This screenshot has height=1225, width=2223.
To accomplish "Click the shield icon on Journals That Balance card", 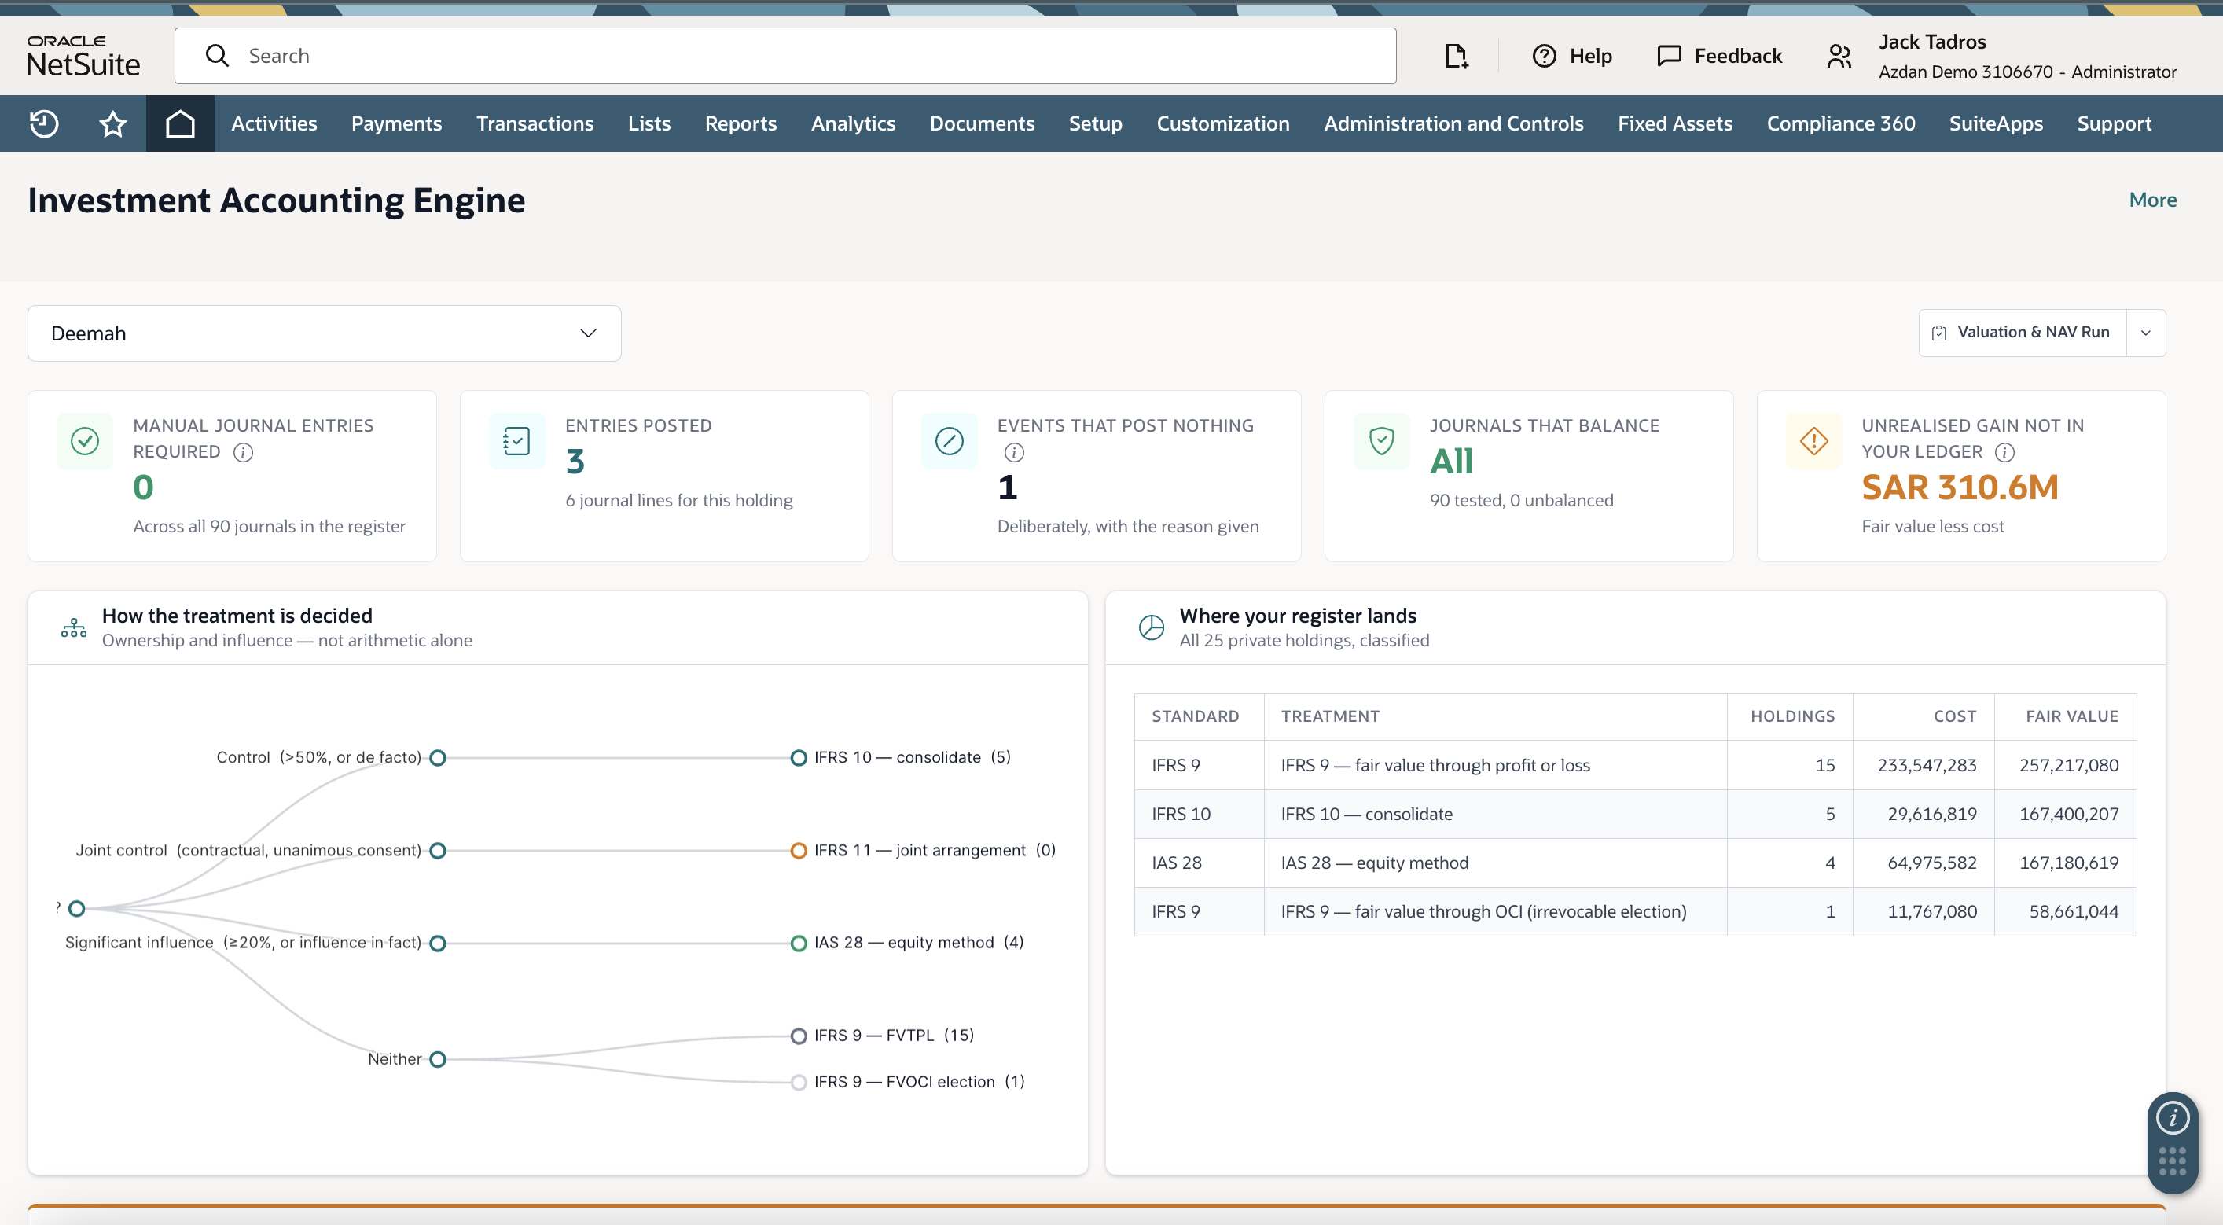I will tap(1382, 441).
